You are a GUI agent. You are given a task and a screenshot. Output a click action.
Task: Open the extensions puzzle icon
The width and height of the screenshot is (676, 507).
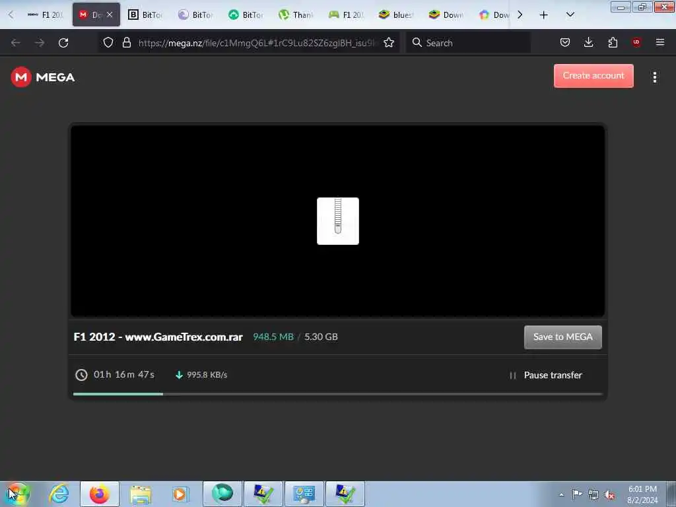point(613,42)
